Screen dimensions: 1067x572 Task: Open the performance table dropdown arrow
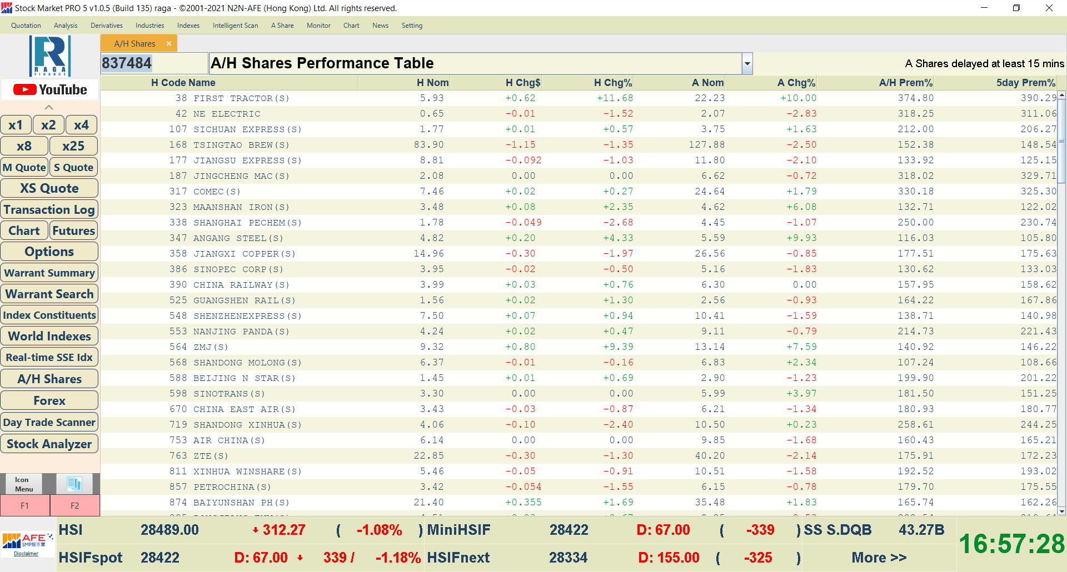click(747, 64)
